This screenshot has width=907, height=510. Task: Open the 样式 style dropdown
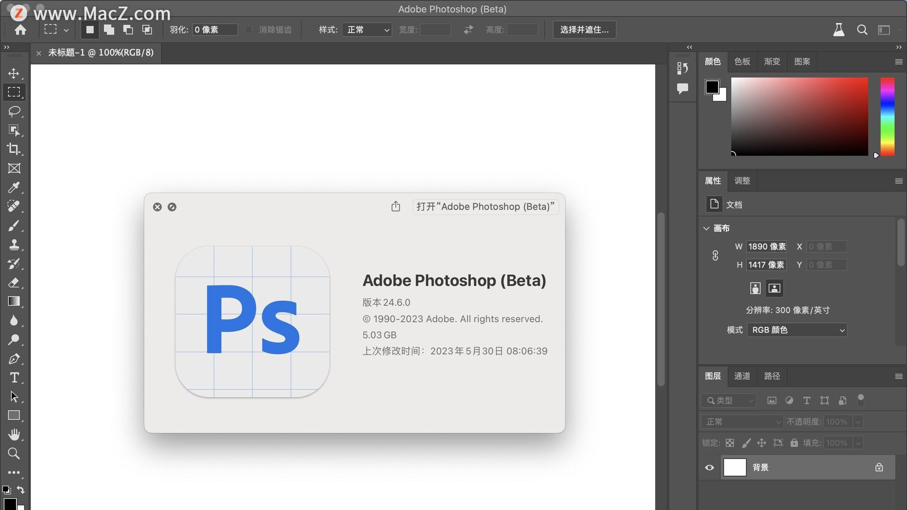[367, 30]
